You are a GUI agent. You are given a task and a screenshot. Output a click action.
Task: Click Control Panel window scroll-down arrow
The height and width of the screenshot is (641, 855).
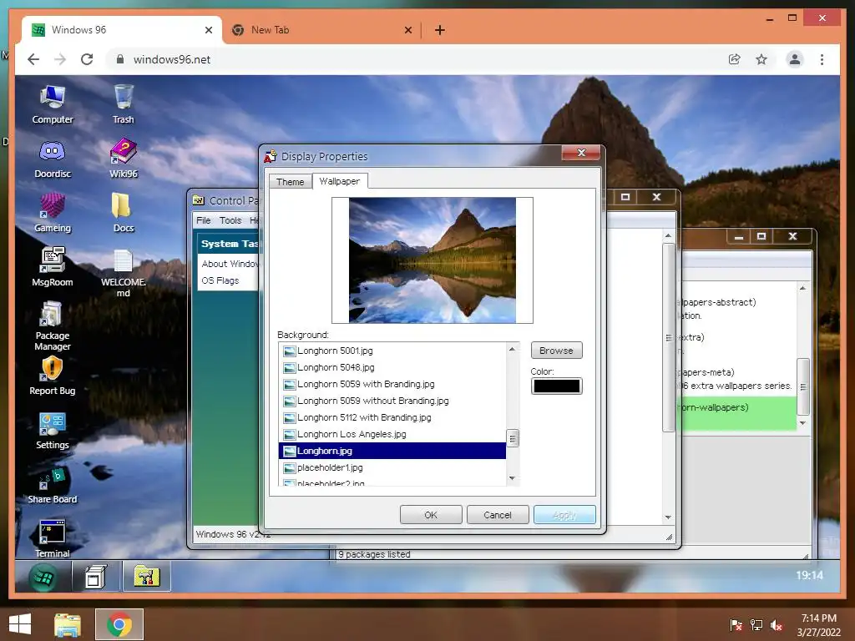tap(668, 517)
